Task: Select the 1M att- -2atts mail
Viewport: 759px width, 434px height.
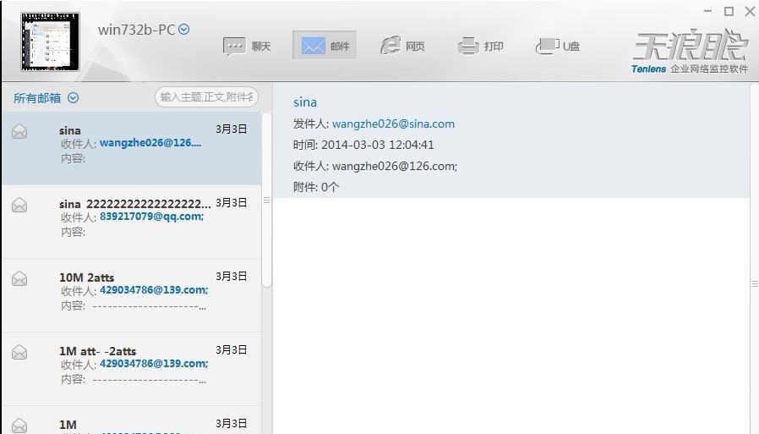Action: 131,369
